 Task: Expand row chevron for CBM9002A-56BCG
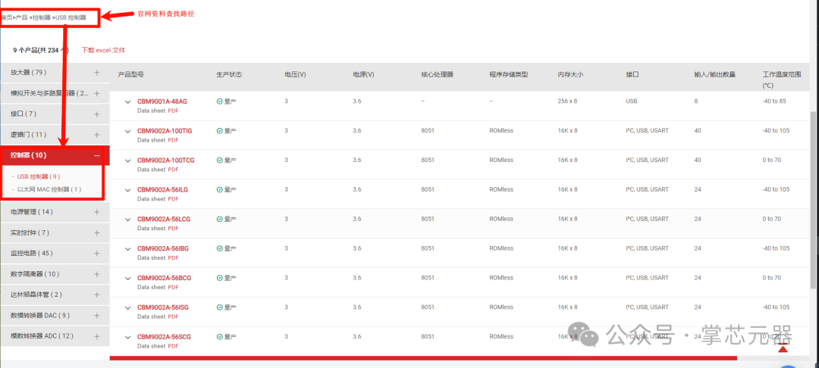(127, 279)
